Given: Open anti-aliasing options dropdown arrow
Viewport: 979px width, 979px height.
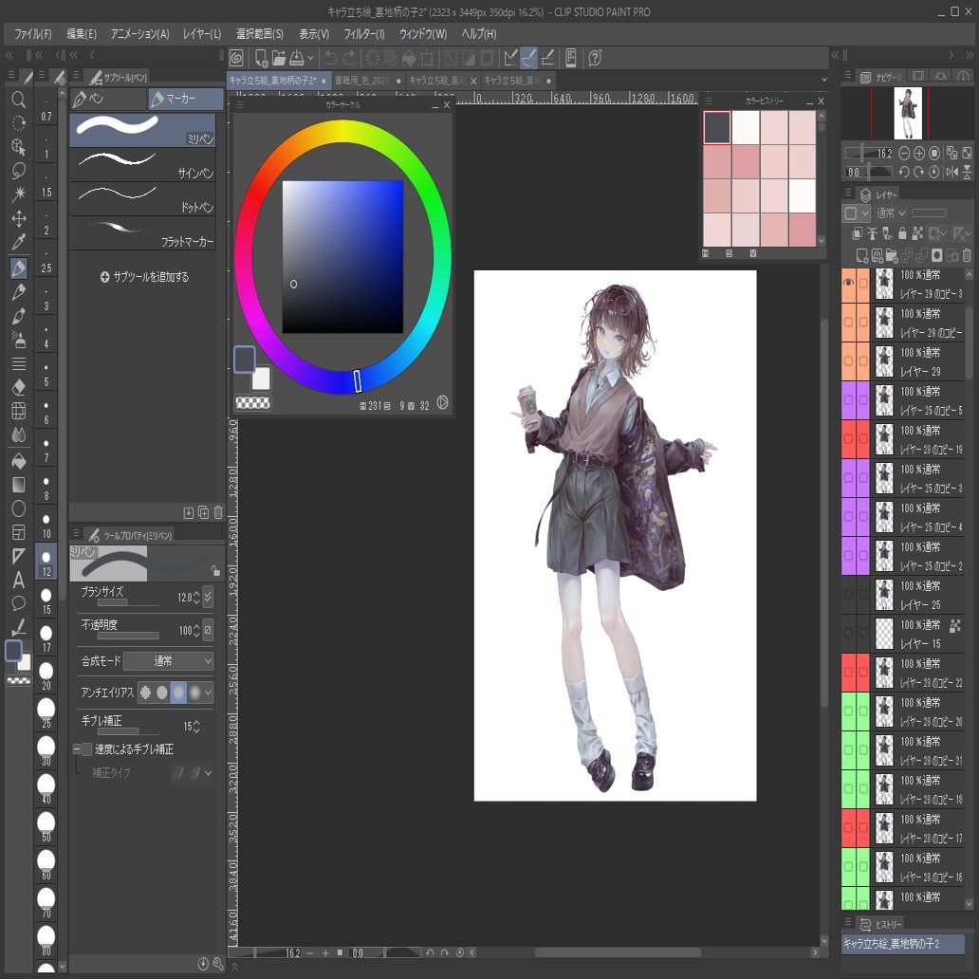Looking at the screenshot, I should click(208, 692).
